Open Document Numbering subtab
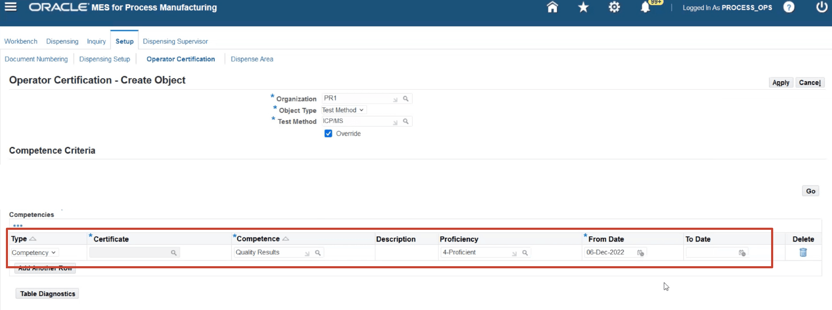 [36, 59]
